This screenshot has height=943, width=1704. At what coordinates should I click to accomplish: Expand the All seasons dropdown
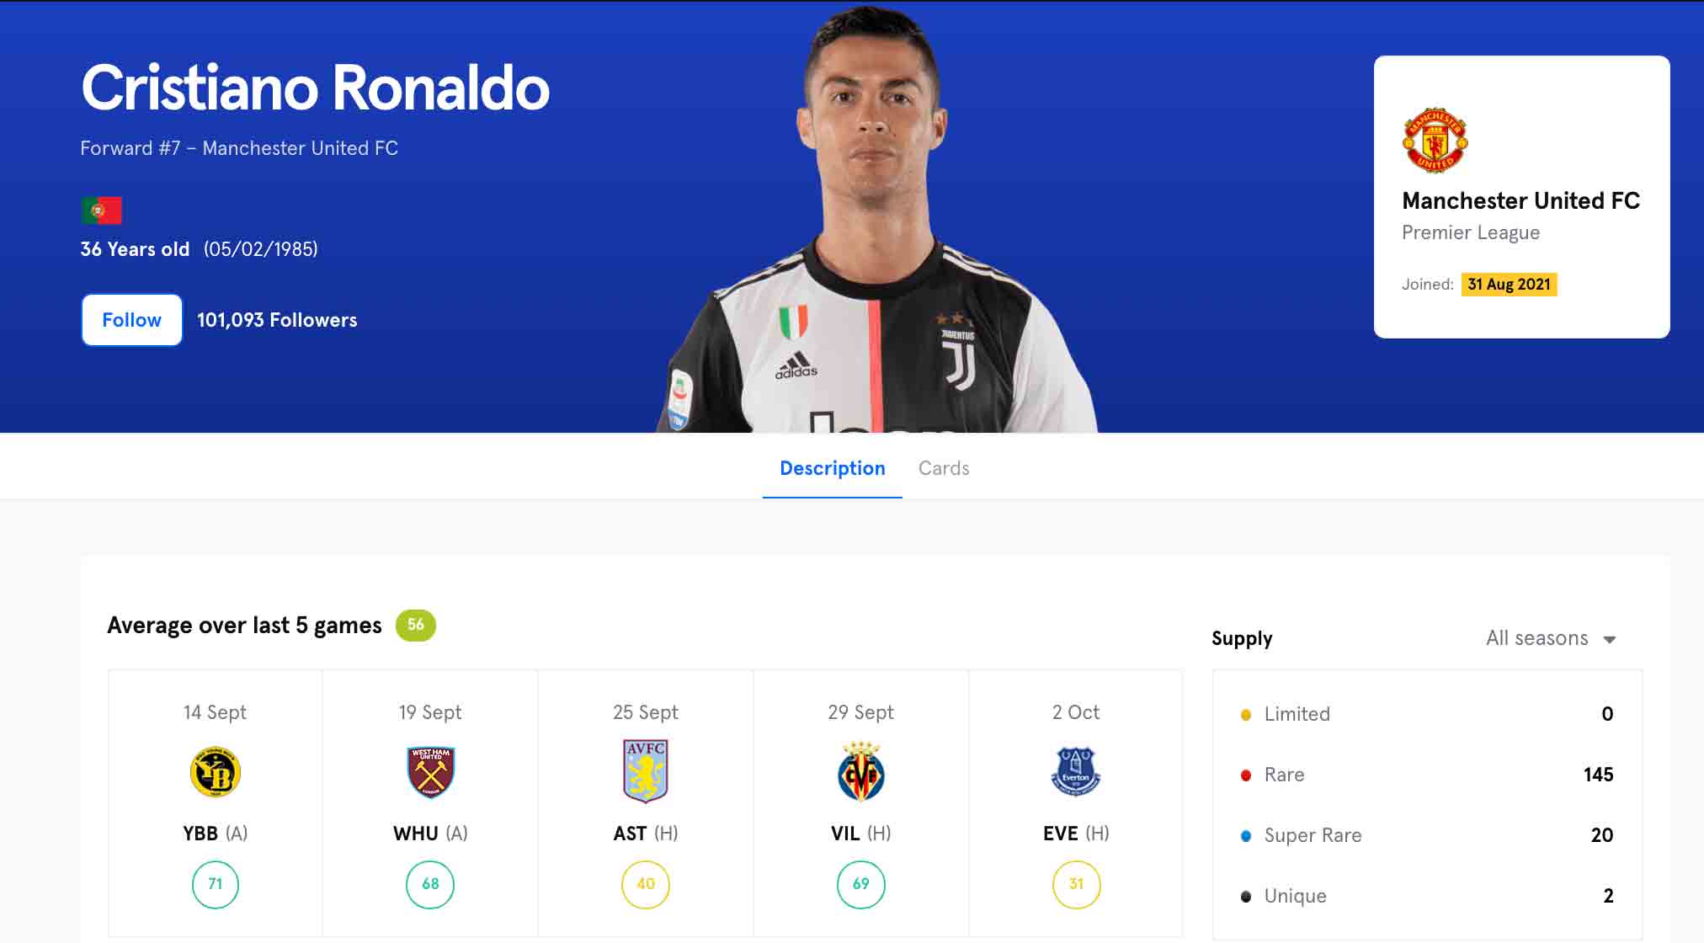1551,638
